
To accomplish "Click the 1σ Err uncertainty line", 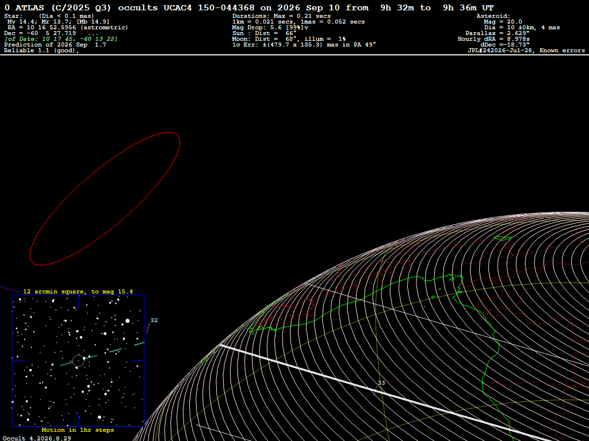I will click(304, 45).
